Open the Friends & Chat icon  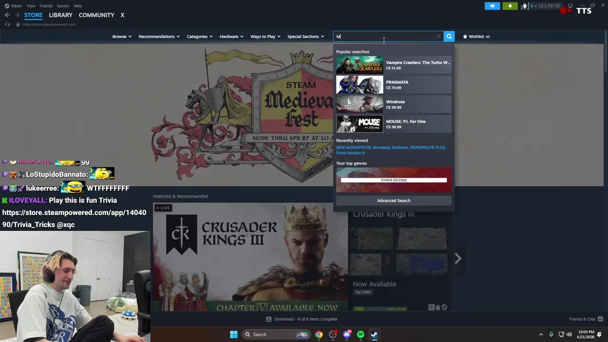(x=600, y=319)
